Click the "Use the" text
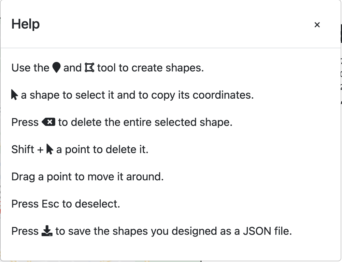The width and height of the screenshot is (342, 262). [30, 68]
